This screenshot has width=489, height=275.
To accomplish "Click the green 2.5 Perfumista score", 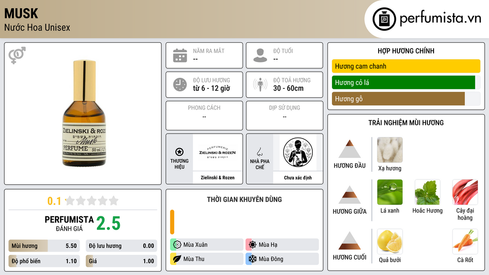I will 108,223.
